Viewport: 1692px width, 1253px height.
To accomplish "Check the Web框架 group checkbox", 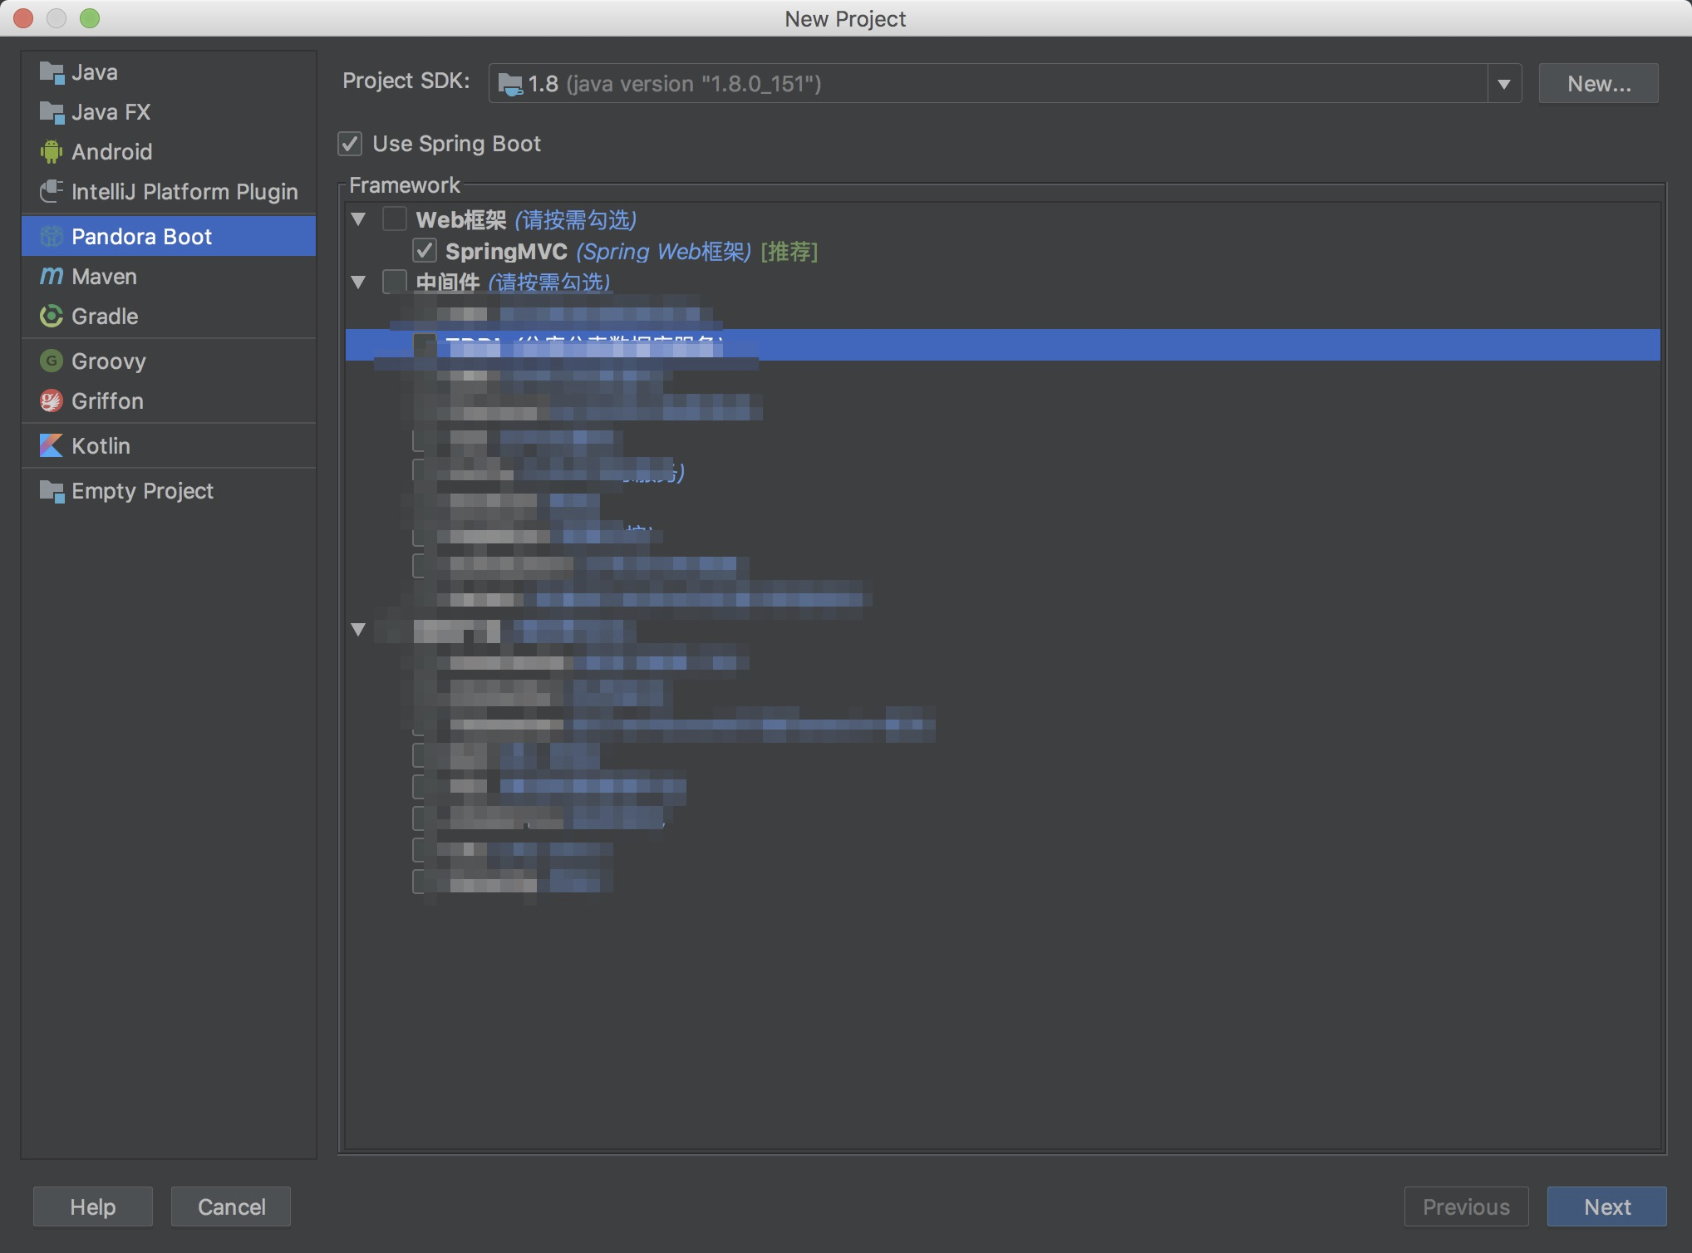I will click(394, 219).
